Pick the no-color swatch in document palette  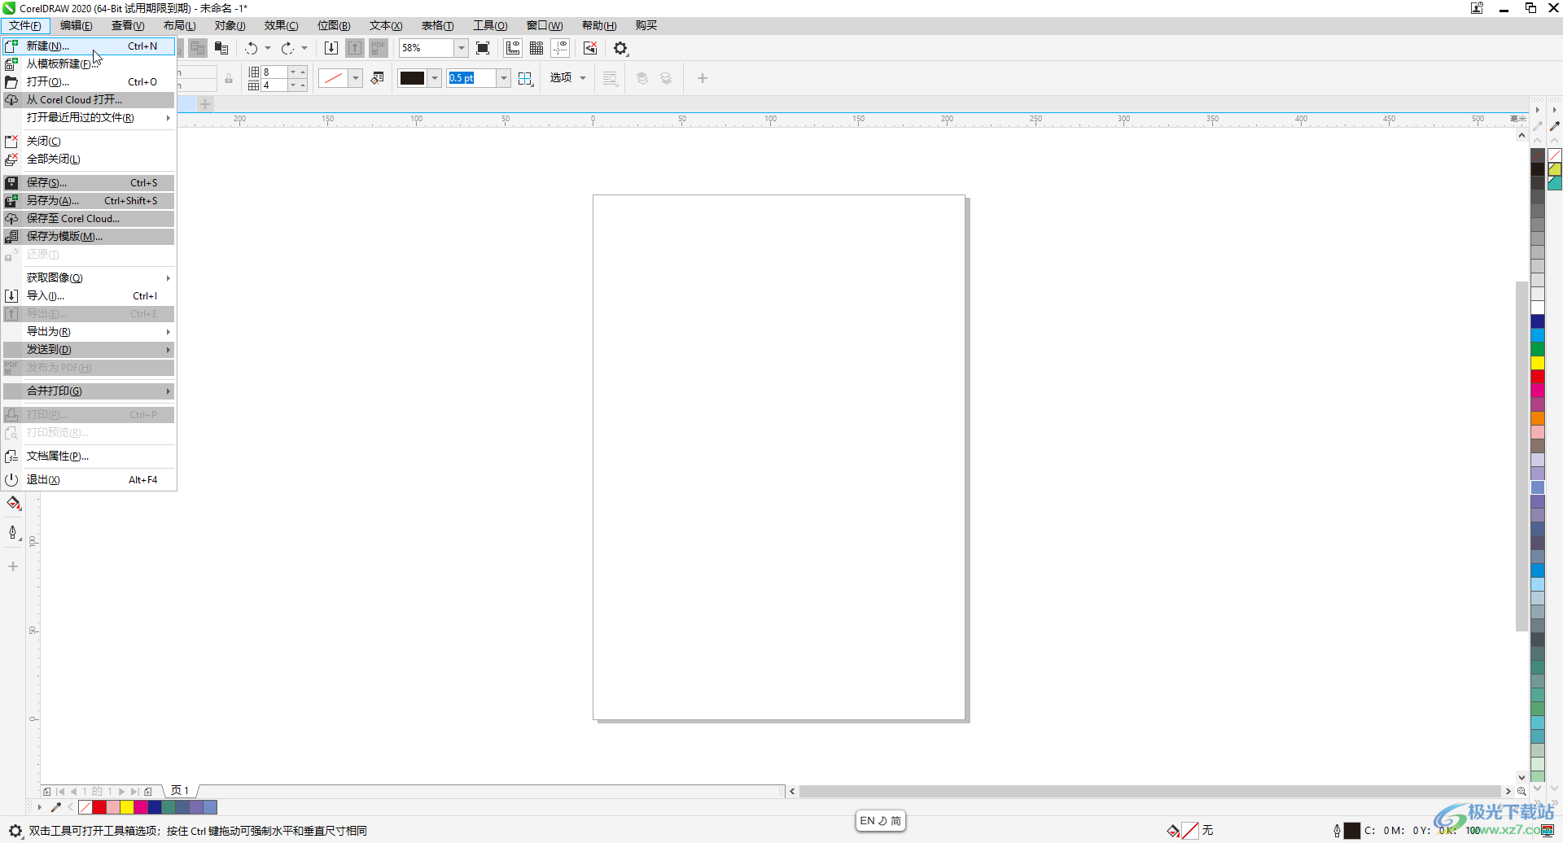coord(85,807)
